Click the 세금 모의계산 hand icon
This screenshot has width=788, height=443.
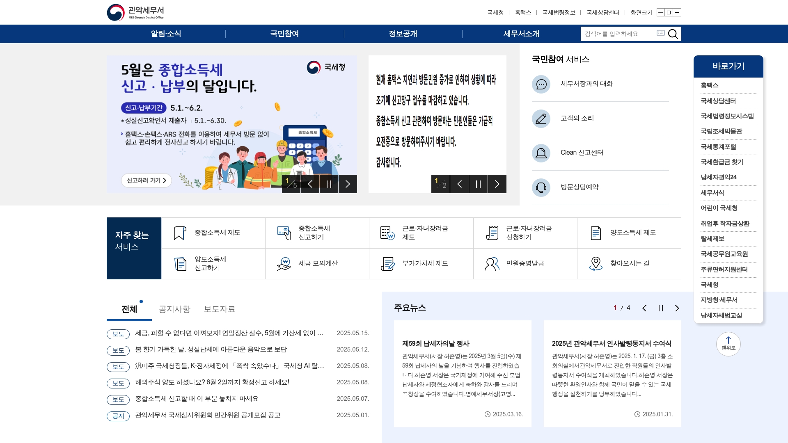tap(284, 264)
